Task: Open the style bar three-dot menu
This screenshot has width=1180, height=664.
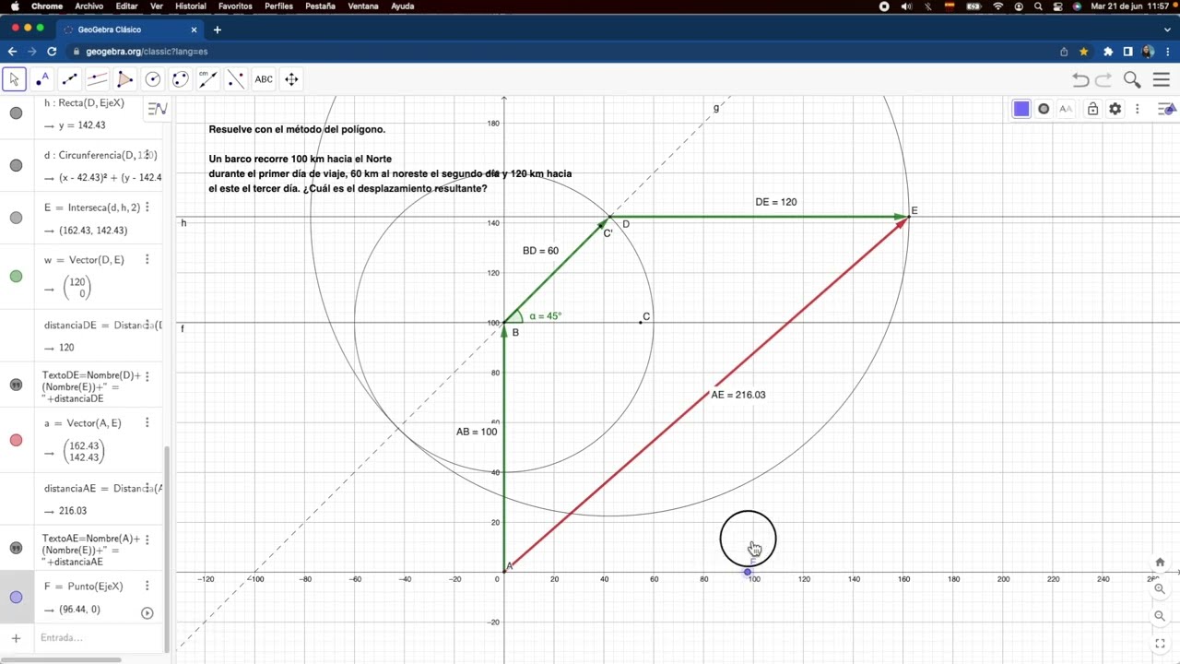Action: 1138,109
